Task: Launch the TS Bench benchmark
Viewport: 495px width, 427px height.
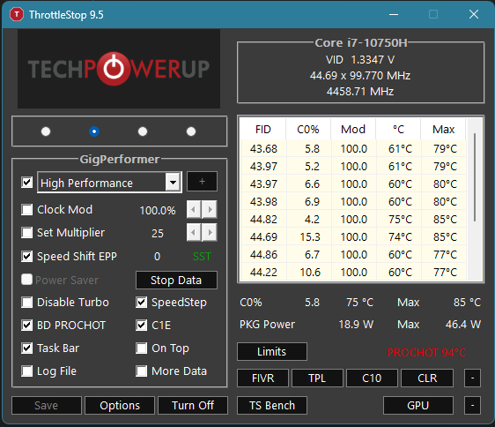Action: (272, 406)
